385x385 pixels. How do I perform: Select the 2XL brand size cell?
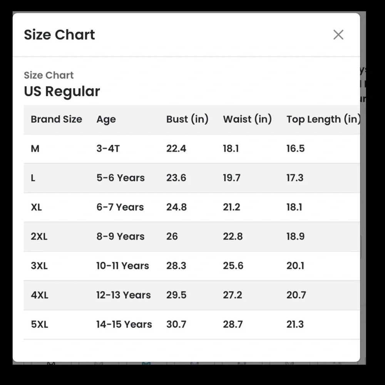tap(39, 236)
